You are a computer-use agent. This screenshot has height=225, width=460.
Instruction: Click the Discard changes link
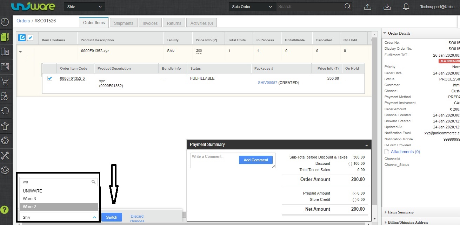pyautogui.click(x=137, y=219)
